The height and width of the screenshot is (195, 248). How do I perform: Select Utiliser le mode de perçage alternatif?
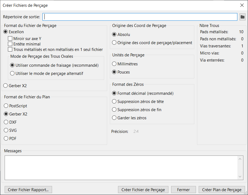[x=12, y=74]
